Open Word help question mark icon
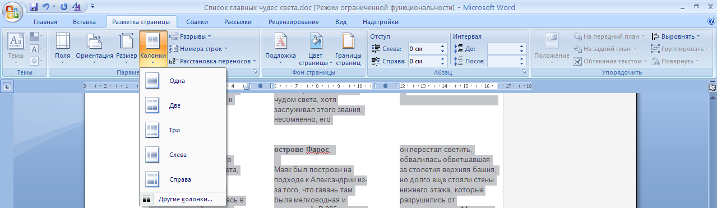This screenshot has width=717, height=208. pos(711,21)
